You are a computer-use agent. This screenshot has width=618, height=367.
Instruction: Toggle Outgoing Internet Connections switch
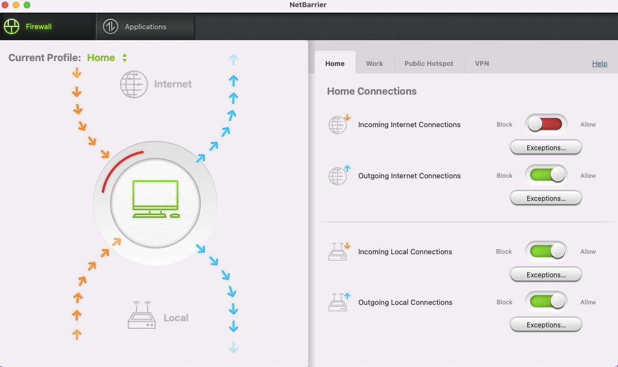pos(546,175)
